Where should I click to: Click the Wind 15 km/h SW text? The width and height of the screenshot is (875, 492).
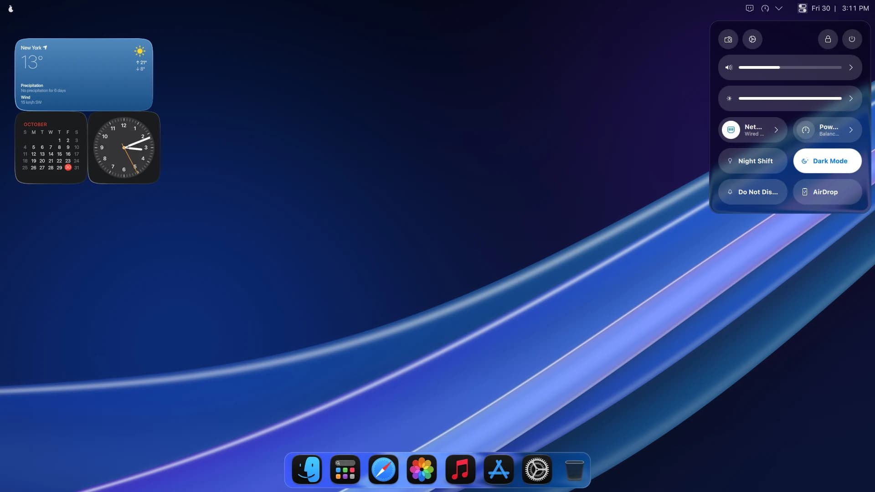coord(31,100)
